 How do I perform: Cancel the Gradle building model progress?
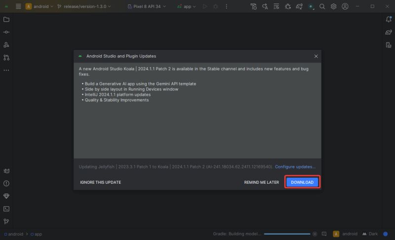(x=315, y=234)
